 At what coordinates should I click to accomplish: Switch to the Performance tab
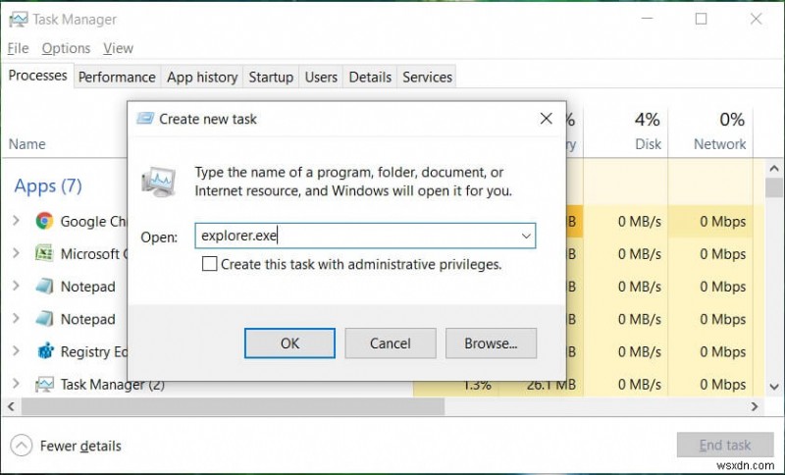pos(117,77)
